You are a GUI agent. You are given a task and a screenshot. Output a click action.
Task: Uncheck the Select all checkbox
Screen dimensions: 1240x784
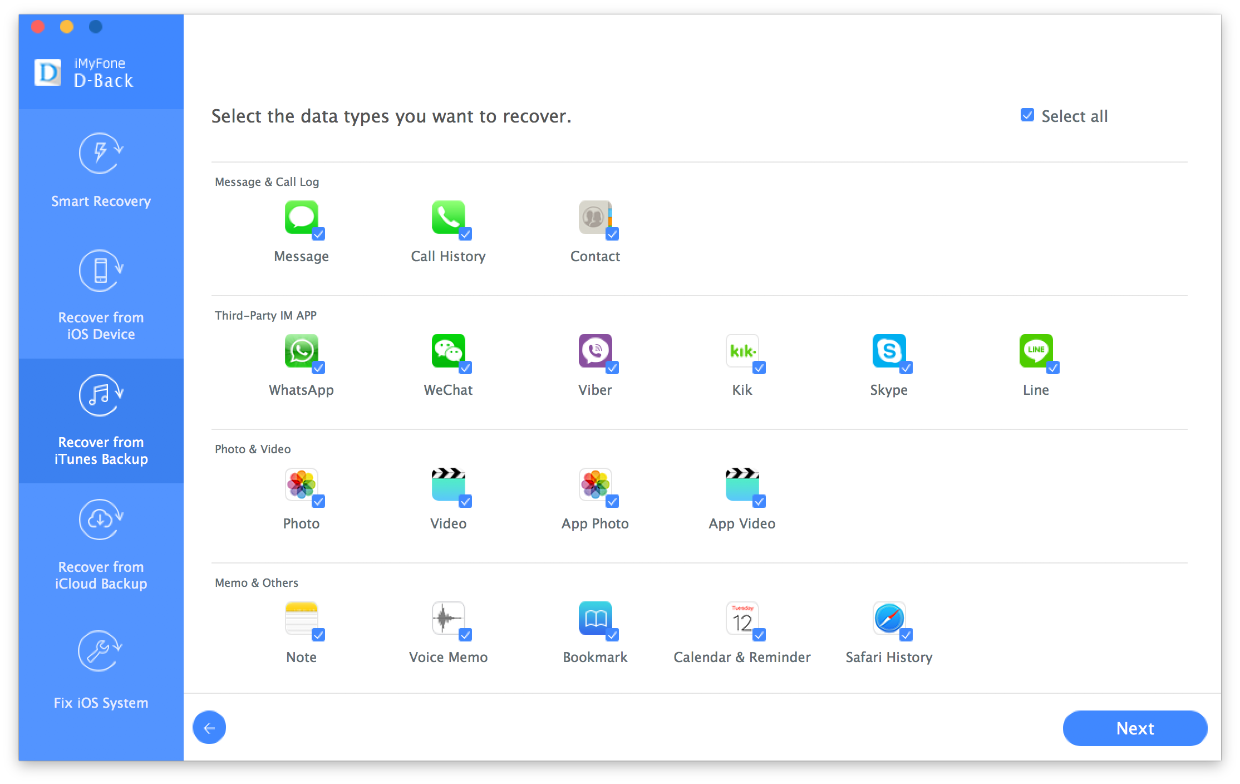[1027, 115]
